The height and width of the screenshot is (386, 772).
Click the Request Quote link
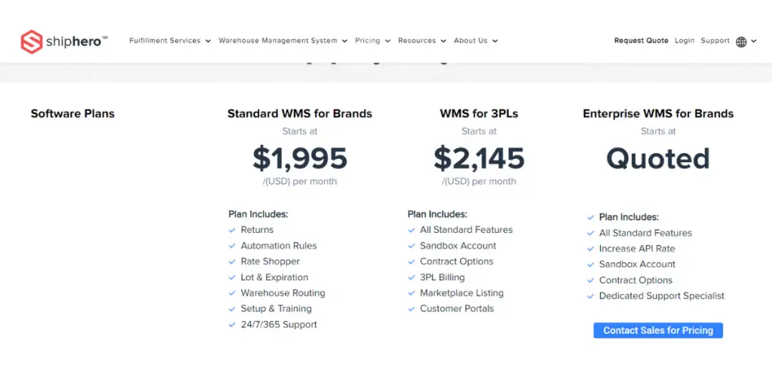pos(641,41)
